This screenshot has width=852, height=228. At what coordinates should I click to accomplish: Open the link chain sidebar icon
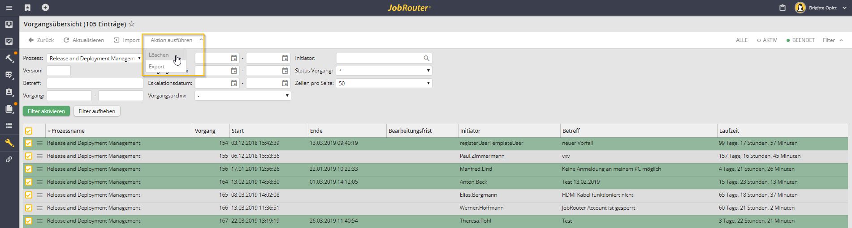[x=9, y=160]
